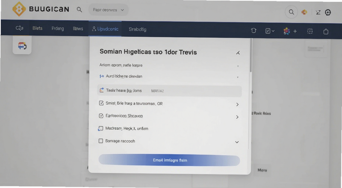342x188 pixels.
Task: Collapse the Somian Higeticas dialog chevron
Action: coord(238,53)
